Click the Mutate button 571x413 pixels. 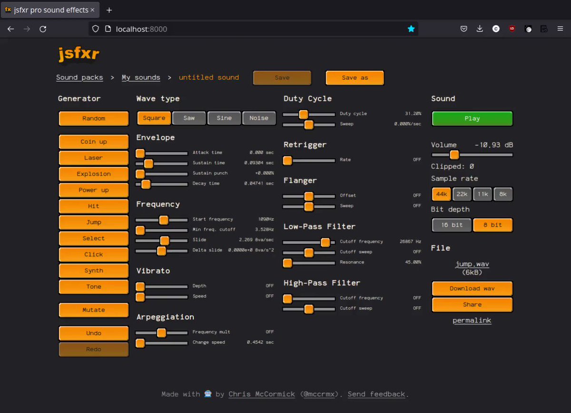pyautogui.click(x=94, y=310)
